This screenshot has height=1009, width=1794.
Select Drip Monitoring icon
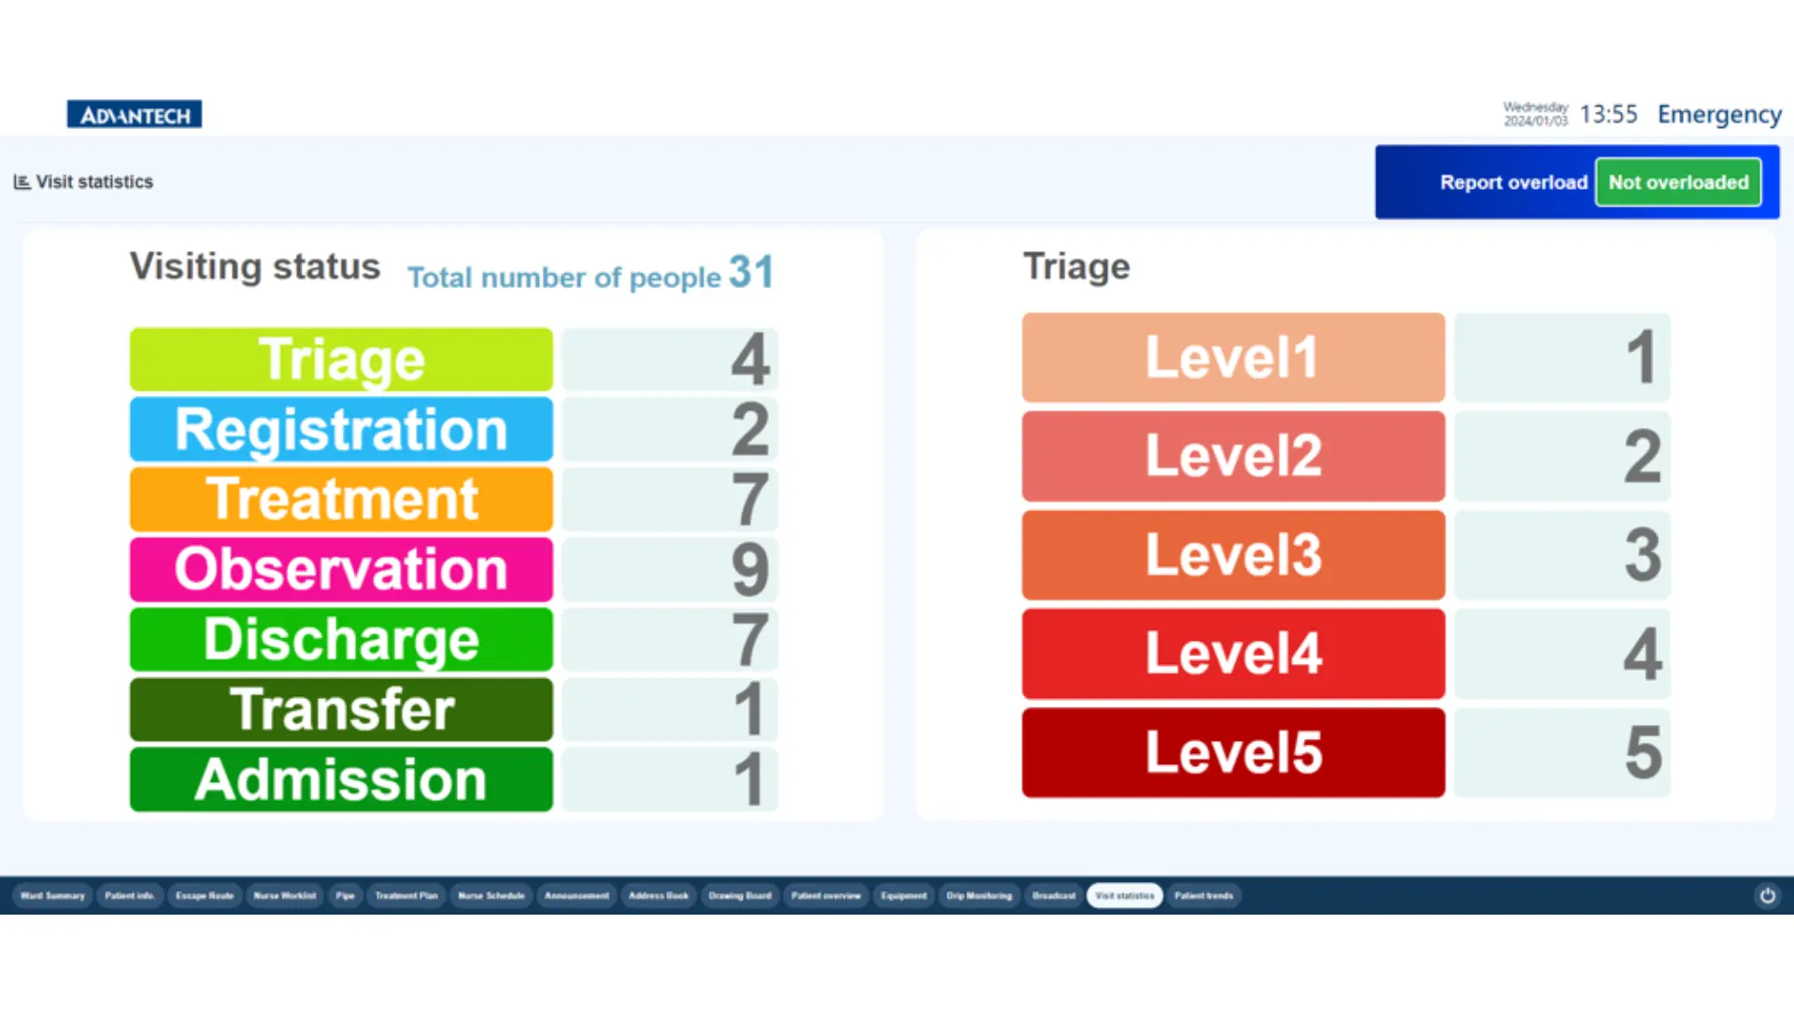[x=977, y=896]
